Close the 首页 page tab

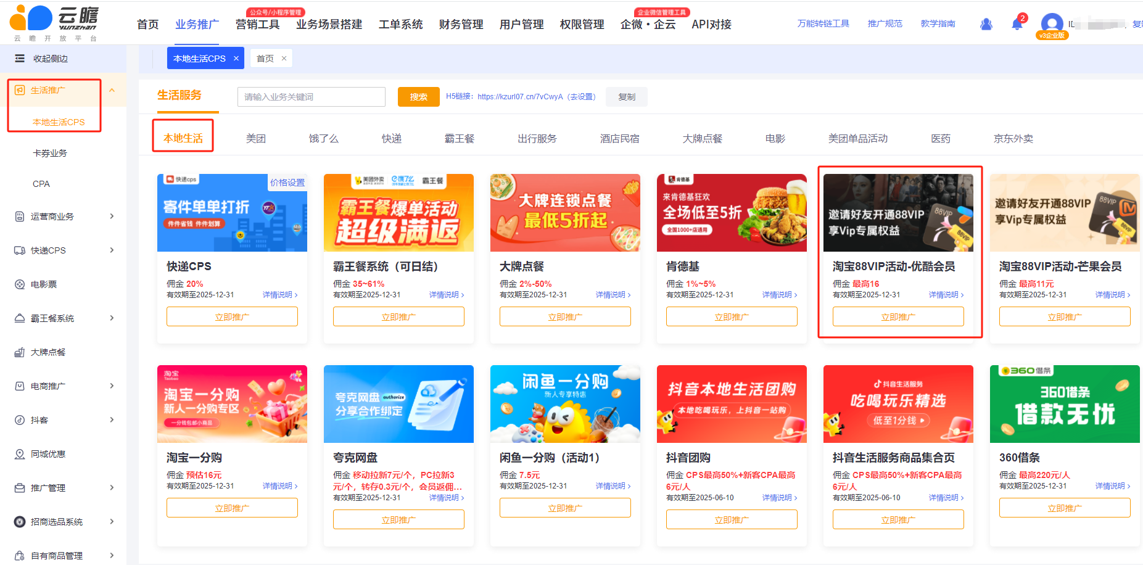pos(284,59)
